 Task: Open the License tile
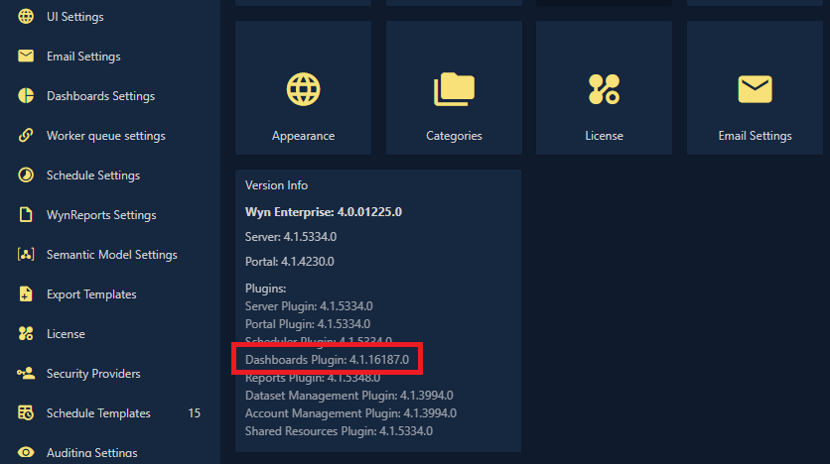tap(604, 88)
